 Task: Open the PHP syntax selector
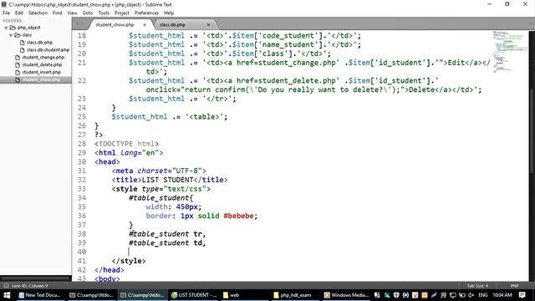[515, 286]
